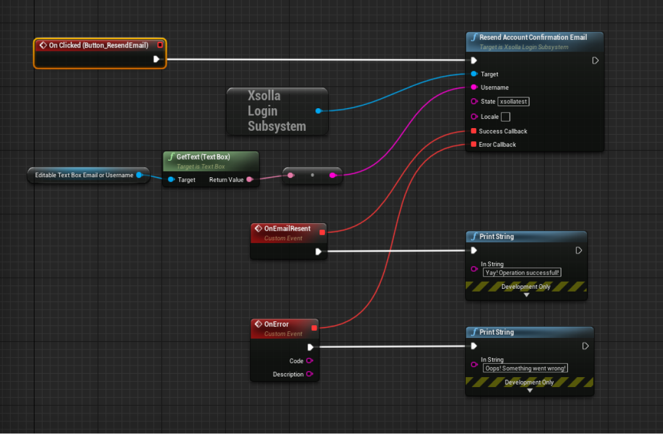Image resolution: width=663 pixels, height=434 pixels.
Task: Edit the State field containing xsollatest
Action: coord(513,102)
